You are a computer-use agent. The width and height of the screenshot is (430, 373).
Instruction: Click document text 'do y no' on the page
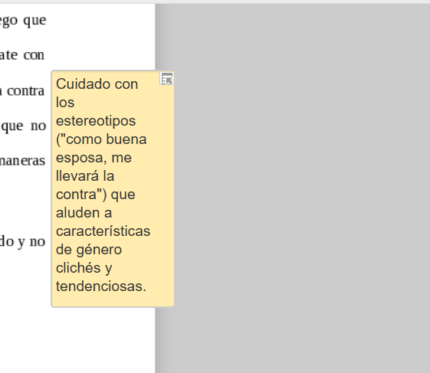tap(22, 242)
